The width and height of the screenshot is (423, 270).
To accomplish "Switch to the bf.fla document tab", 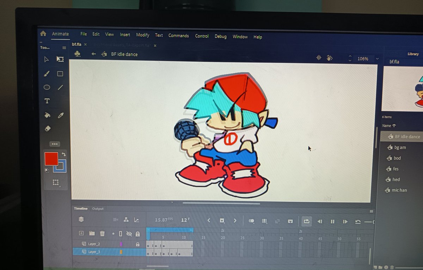I will point(76,44).
